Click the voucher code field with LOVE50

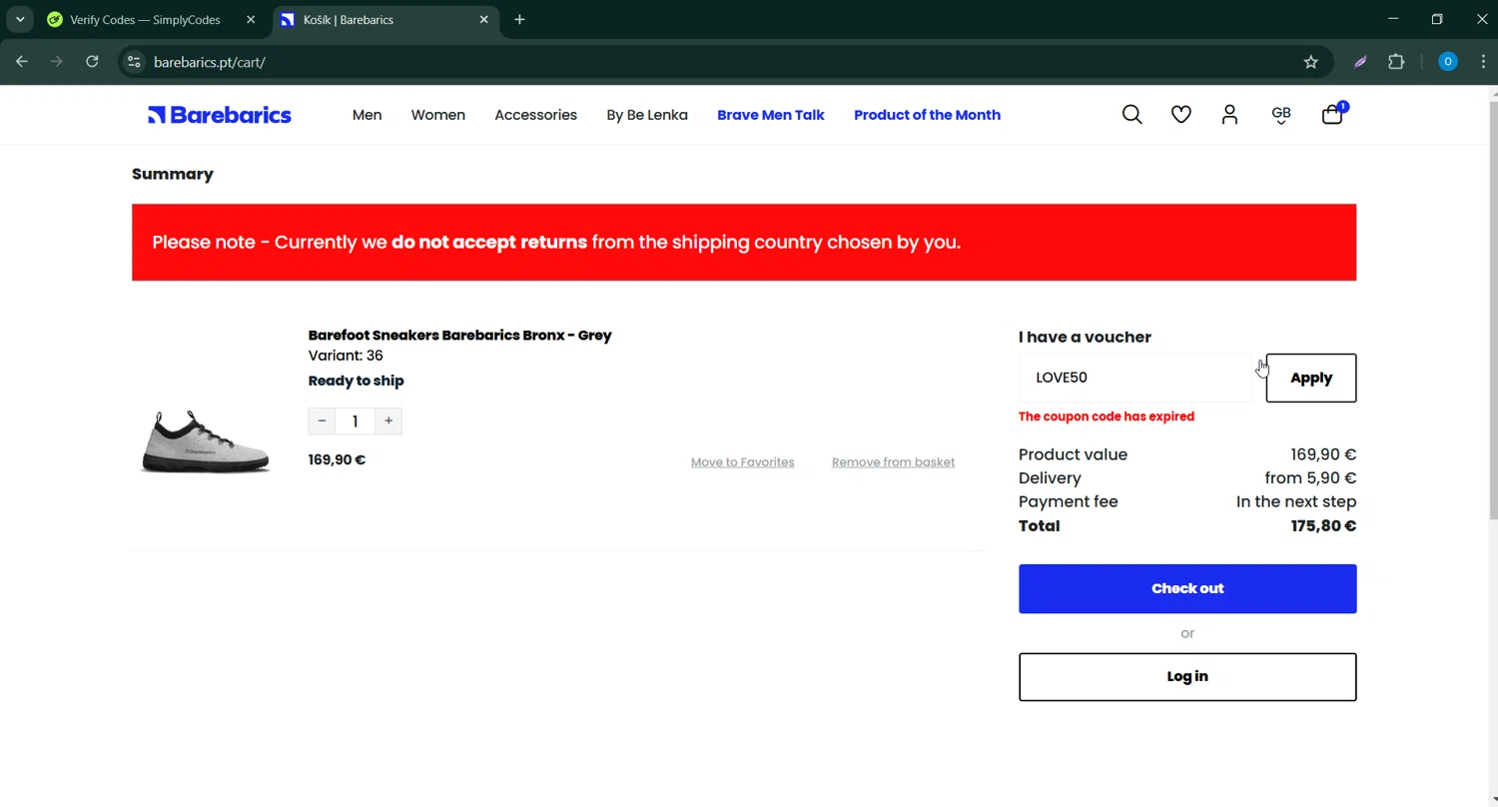point(1134,378)
